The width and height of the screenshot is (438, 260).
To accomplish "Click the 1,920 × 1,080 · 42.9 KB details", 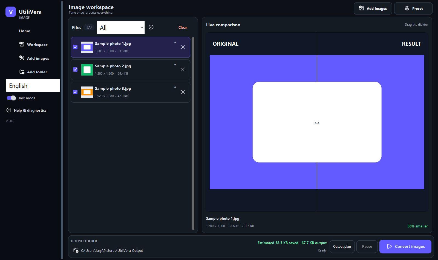I will (111, 96).
